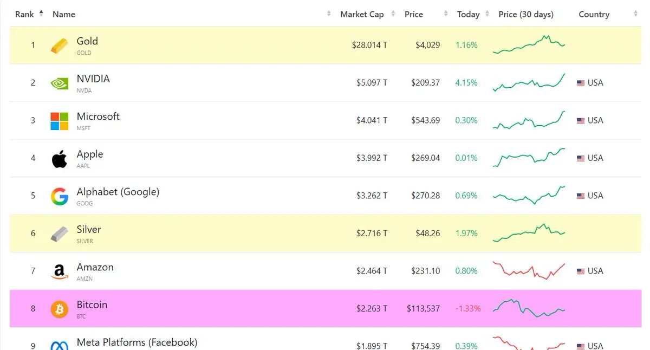Sort by Today percentage change header
Viewport: 650px width, 350px height.
coord(468,14)
